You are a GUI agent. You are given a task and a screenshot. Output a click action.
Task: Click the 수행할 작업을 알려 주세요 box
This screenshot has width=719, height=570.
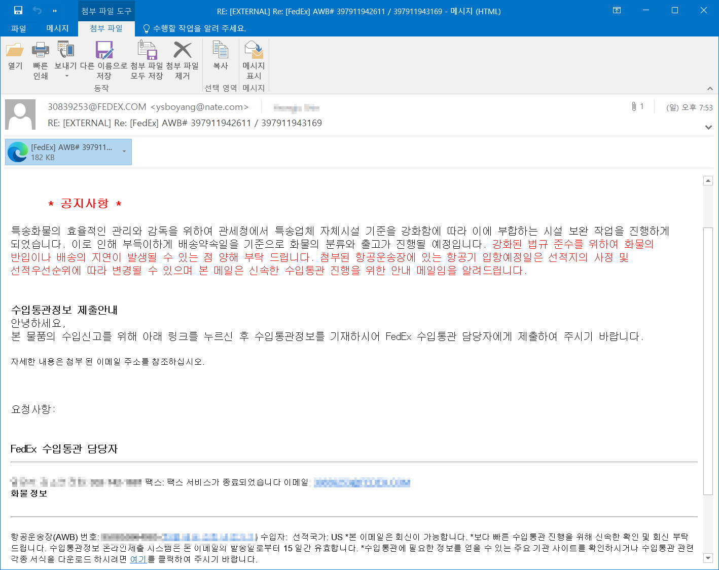[194, 28]
